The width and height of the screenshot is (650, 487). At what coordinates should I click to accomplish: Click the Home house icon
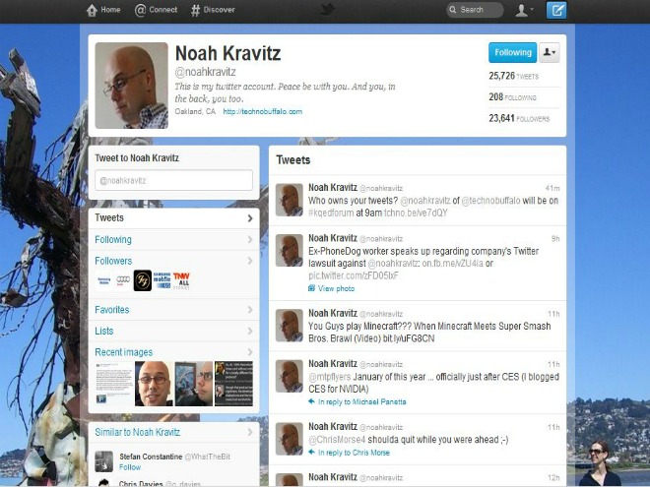(92, 11)
